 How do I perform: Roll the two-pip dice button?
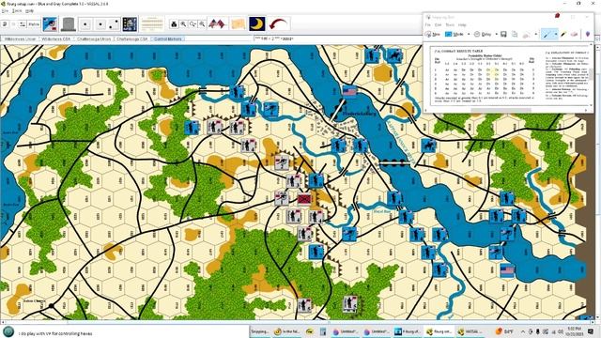point(115,24)
